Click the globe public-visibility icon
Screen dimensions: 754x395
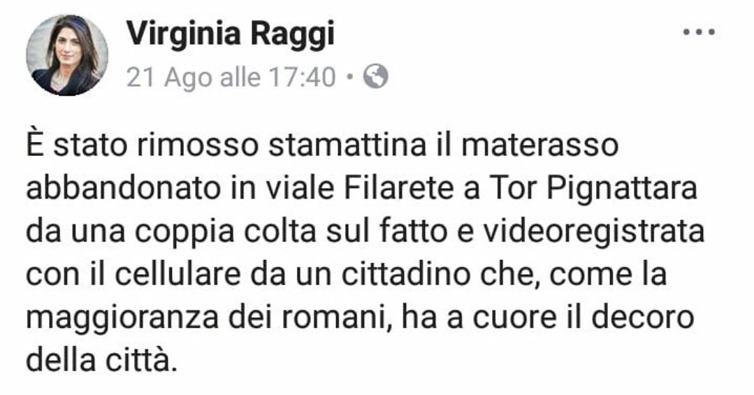click(375, 76)
